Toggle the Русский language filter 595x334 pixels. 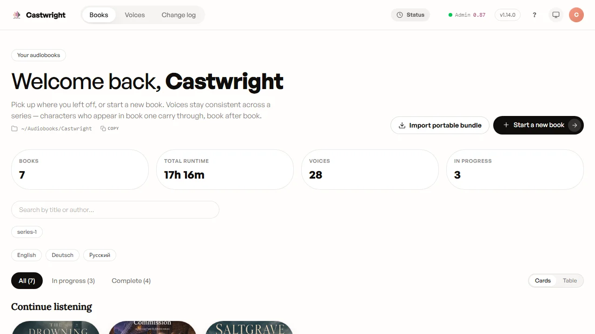(x=99, y=255)
